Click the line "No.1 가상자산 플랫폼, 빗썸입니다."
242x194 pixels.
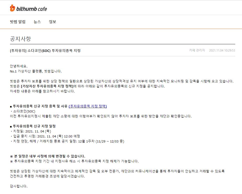pyautogui.click(x=36, y=71)
